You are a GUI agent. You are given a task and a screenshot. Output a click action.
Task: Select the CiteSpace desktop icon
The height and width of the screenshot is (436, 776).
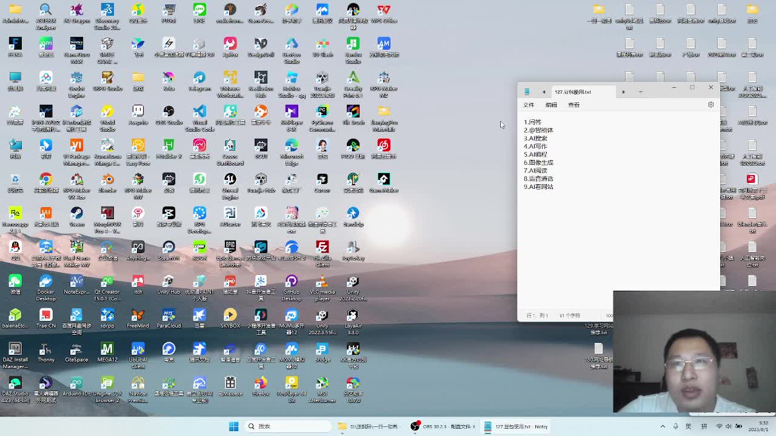(x=76, y=352)
